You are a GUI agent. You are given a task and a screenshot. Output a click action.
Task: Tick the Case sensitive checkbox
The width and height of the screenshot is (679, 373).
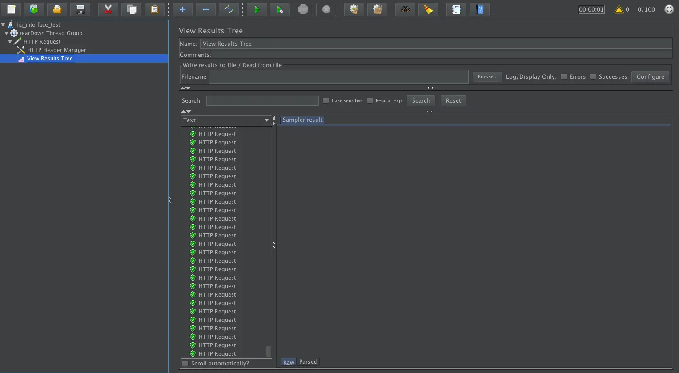pyautogui.click(x=325, y=100)
